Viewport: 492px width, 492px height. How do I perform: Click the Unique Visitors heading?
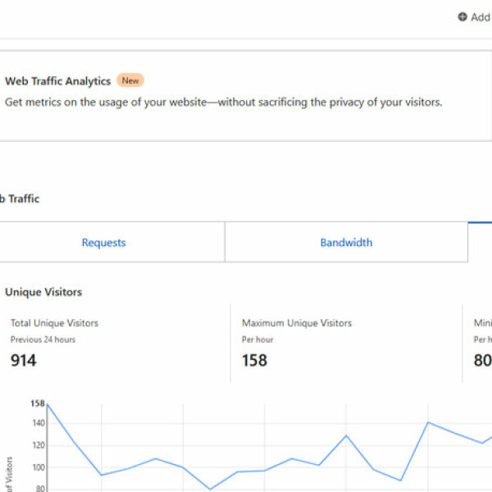43,292
